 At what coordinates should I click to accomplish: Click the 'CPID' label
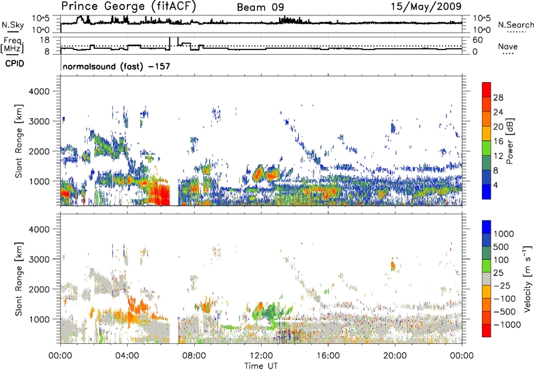(x=15, y=63)
